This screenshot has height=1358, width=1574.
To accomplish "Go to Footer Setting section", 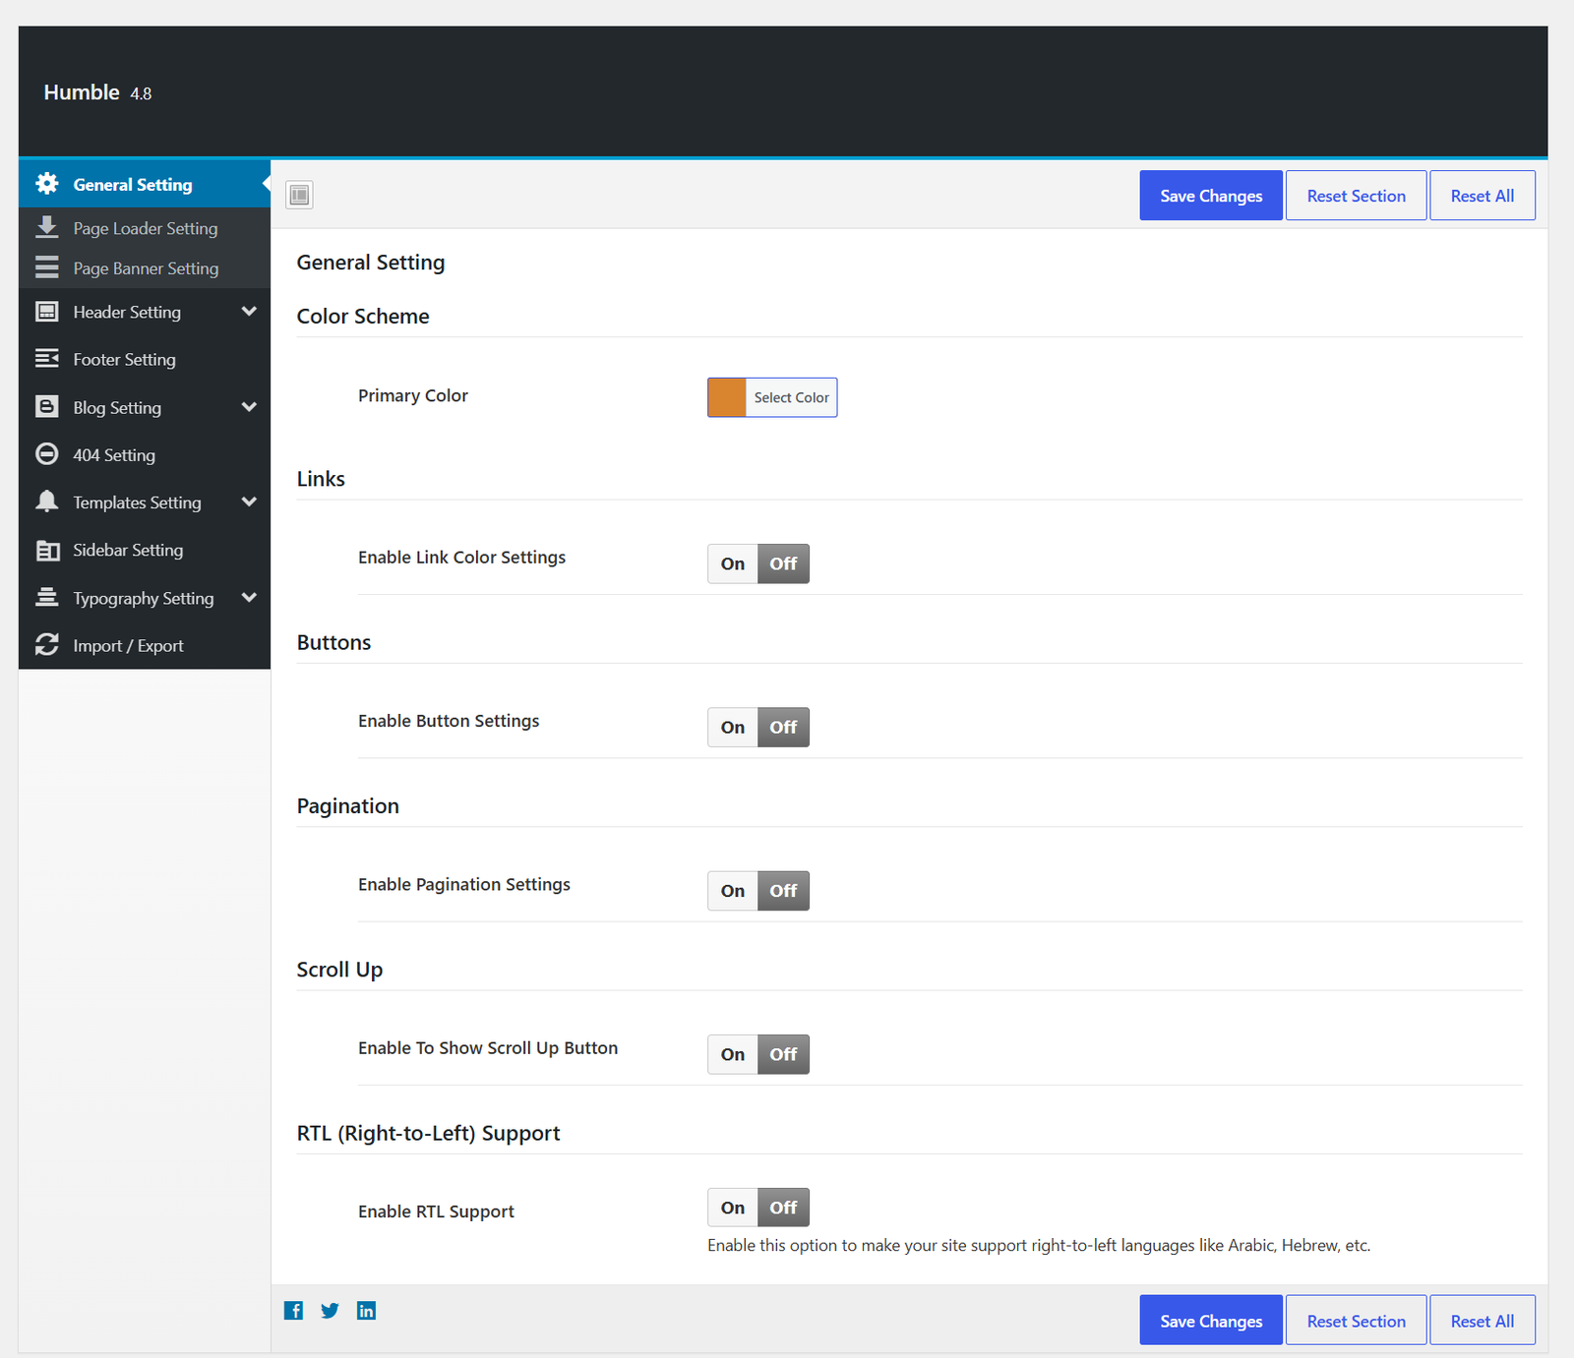I will coord(145,359).
